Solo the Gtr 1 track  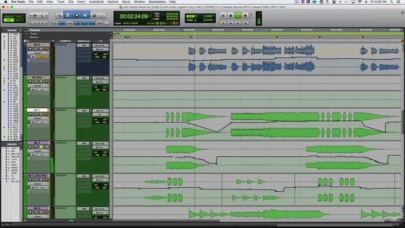41,114
